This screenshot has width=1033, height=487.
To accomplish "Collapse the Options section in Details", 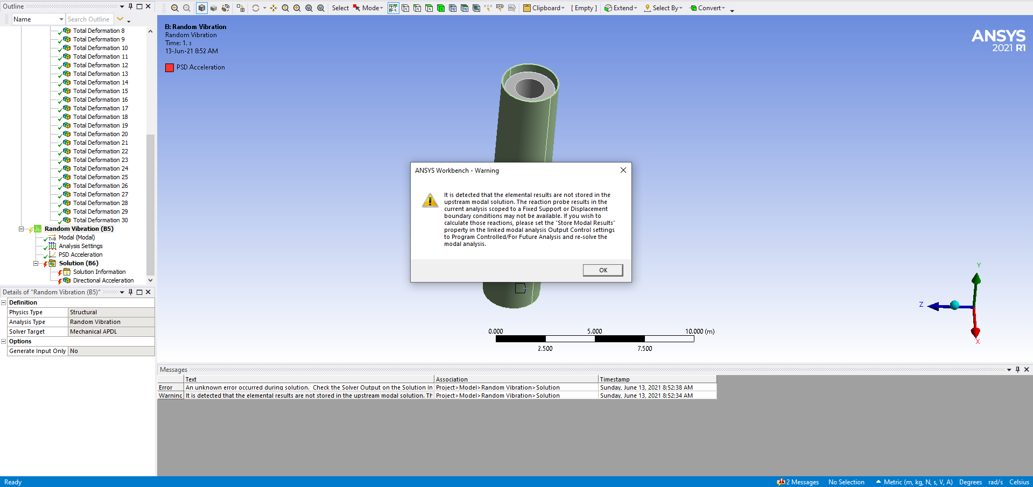I will pyautogui.click(x=3, y=341).
